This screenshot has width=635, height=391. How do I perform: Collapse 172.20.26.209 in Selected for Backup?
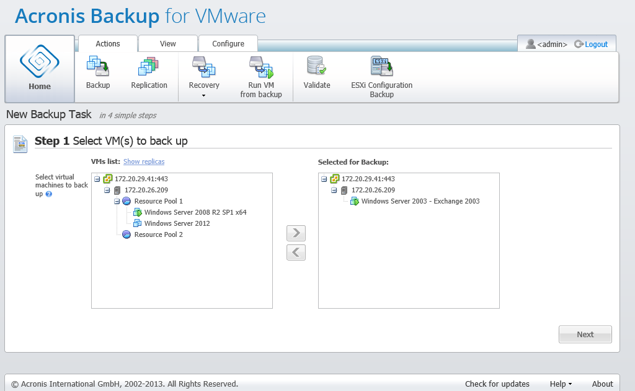(334, 191)
